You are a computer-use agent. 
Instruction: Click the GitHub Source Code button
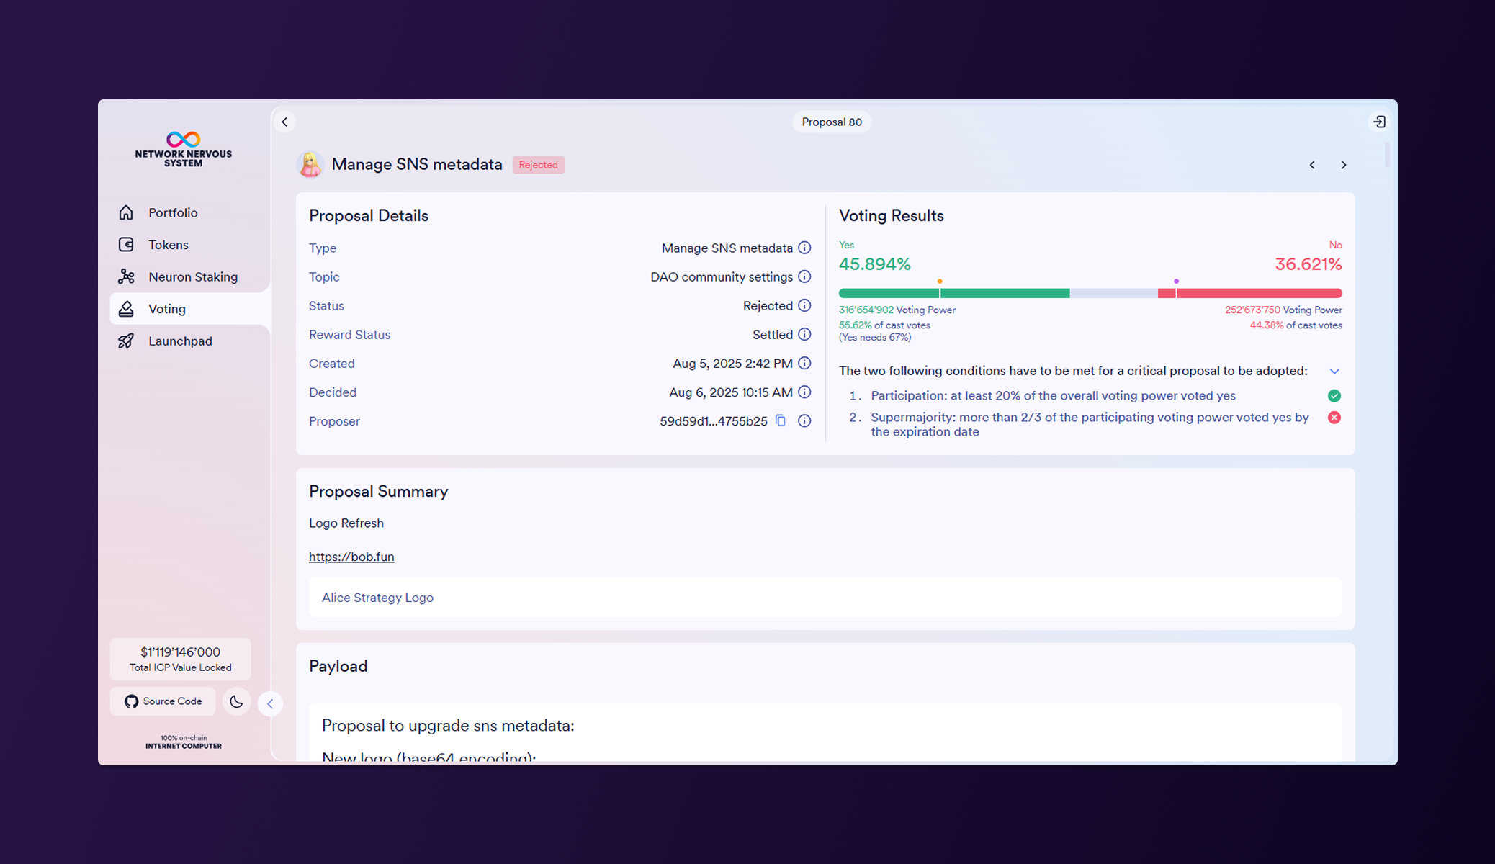point(163,701)
